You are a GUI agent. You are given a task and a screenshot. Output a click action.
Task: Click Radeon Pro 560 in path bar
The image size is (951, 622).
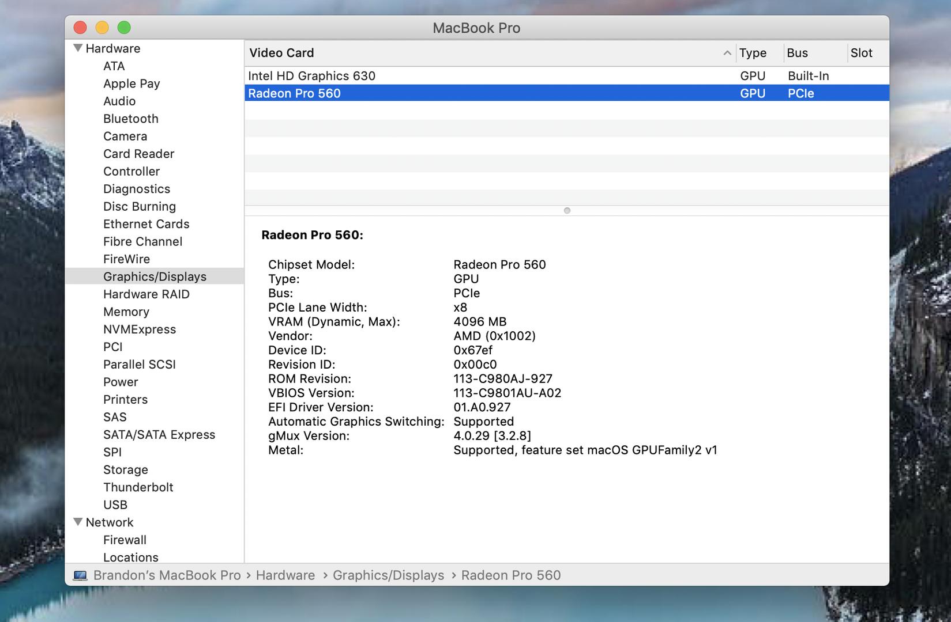click(x=510, y=575)
